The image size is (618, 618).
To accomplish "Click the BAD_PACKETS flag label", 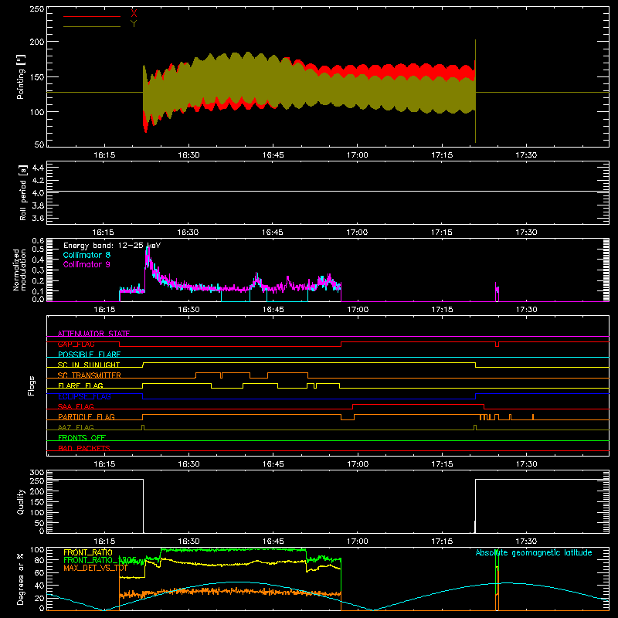I will (84, 448).
